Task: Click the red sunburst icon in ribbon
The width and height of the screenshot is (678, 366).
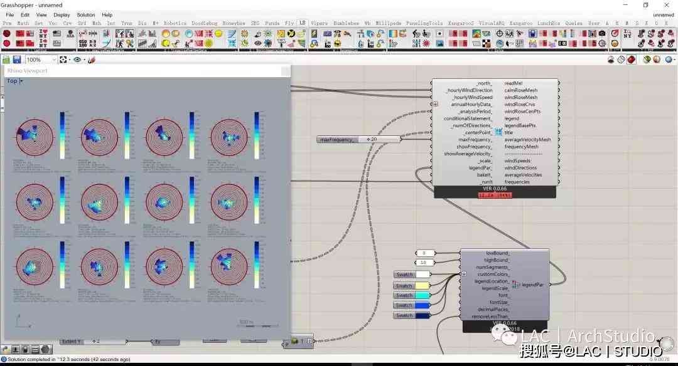Action: tap(426, 43)
